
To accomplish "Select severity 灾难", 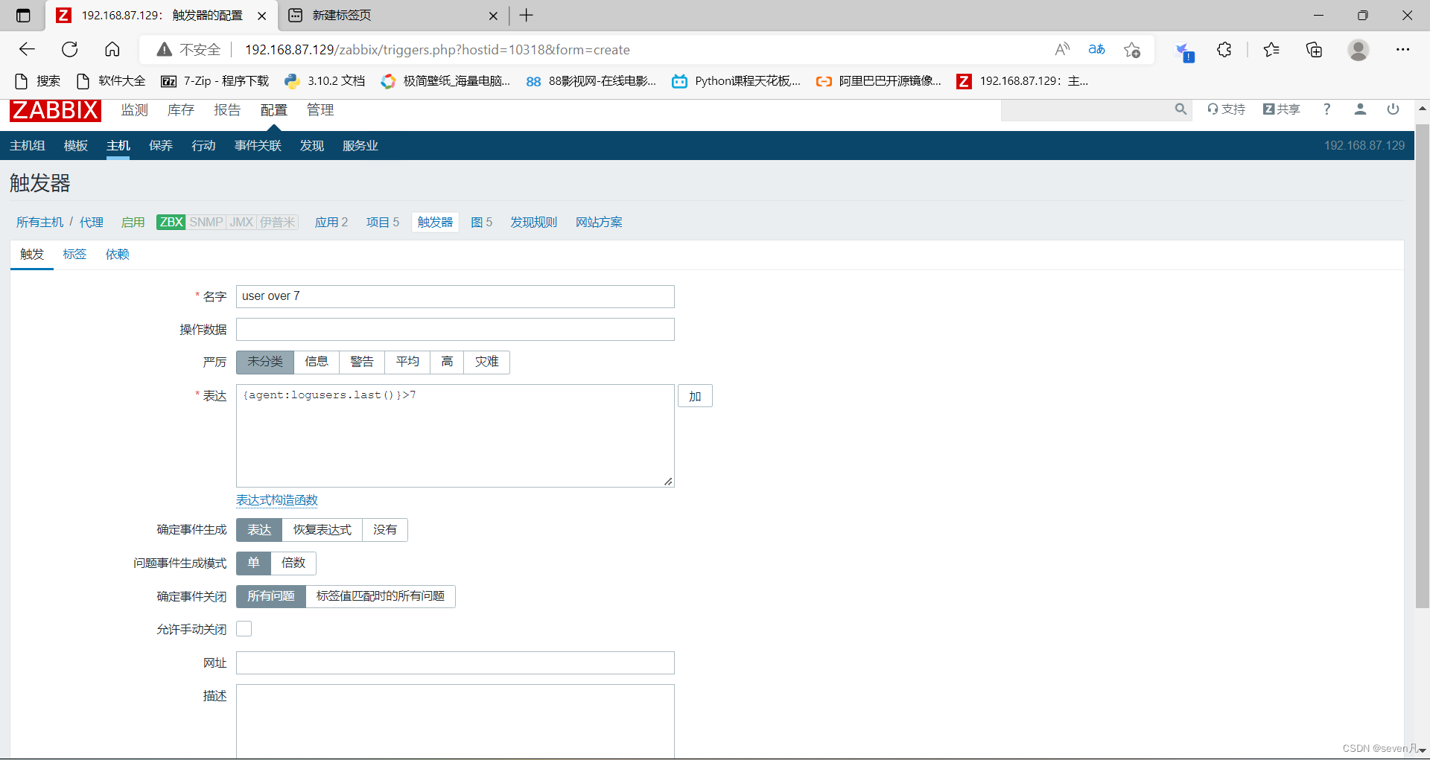I will pyautogui.click(x=487, y=362).
